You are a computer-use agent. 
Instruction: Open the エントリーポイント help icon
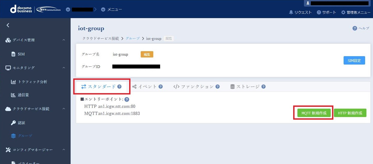click(x=127, y=99)
